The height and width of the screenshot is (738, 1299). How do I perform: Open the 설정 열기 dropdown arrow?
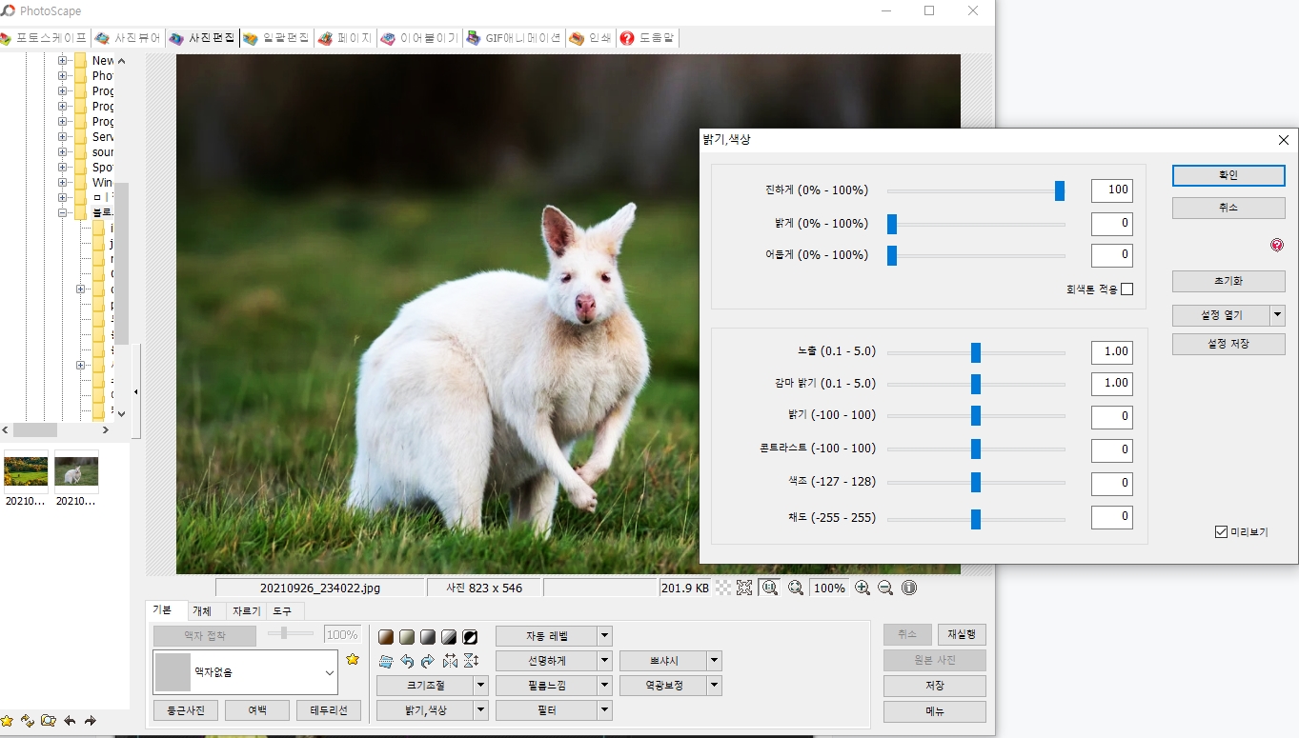pyautogui.click(x=1277, y=315)
